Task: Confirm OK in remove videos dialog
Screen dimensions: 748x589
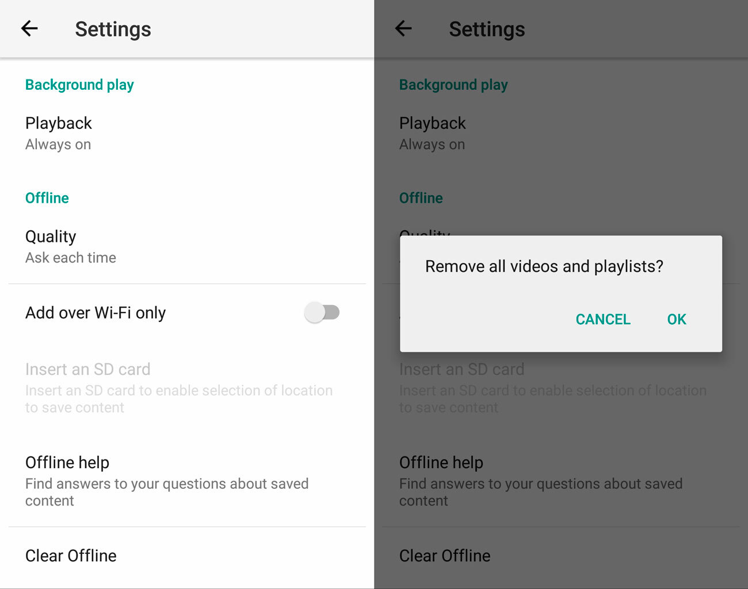Action: [677, 319]
